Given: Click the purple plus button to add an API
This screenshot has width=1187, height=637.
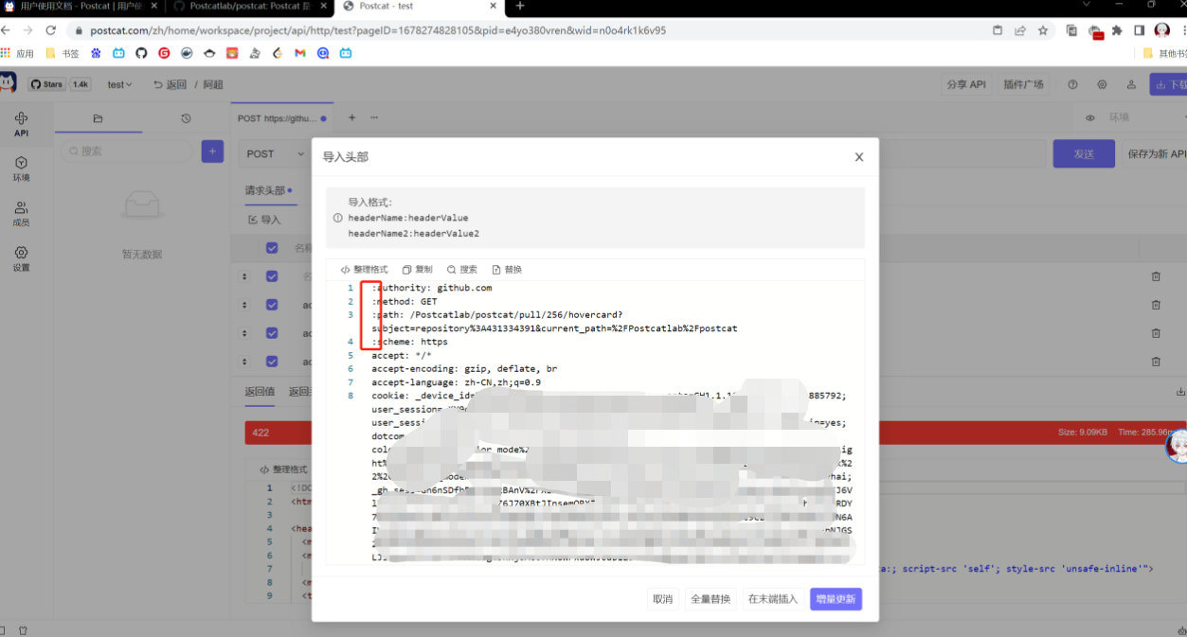Looking at the screenshot, I should (212, 151).
